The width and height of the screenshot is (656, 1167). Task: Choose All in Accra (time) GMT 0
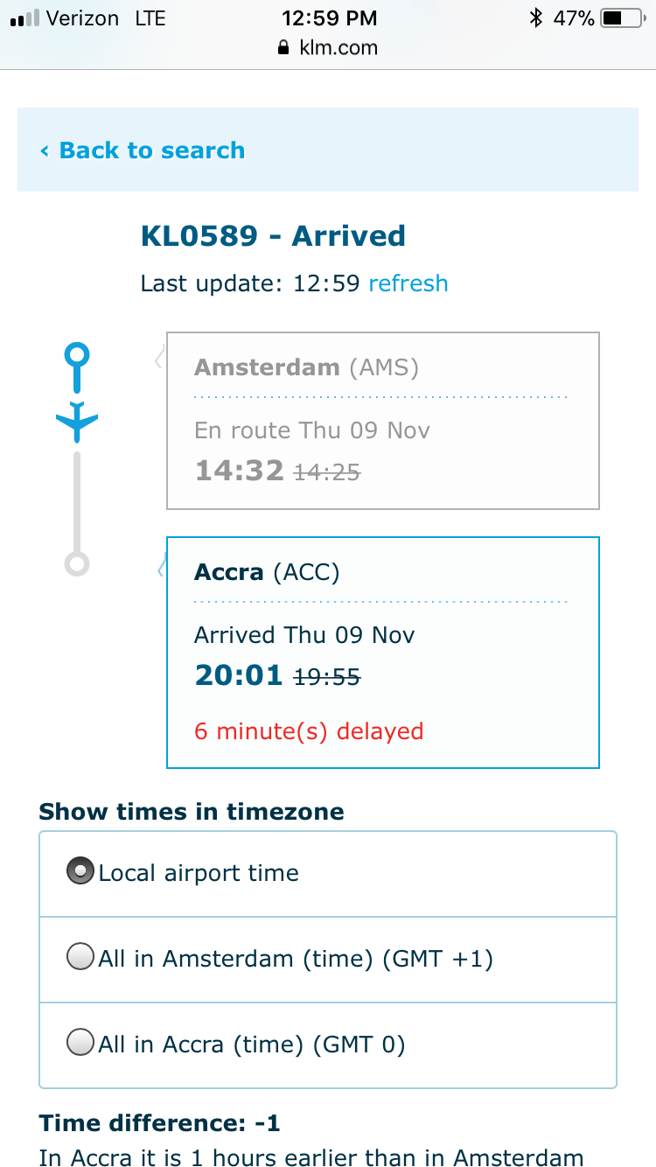pyautogui.click(x=80, y=1043)
